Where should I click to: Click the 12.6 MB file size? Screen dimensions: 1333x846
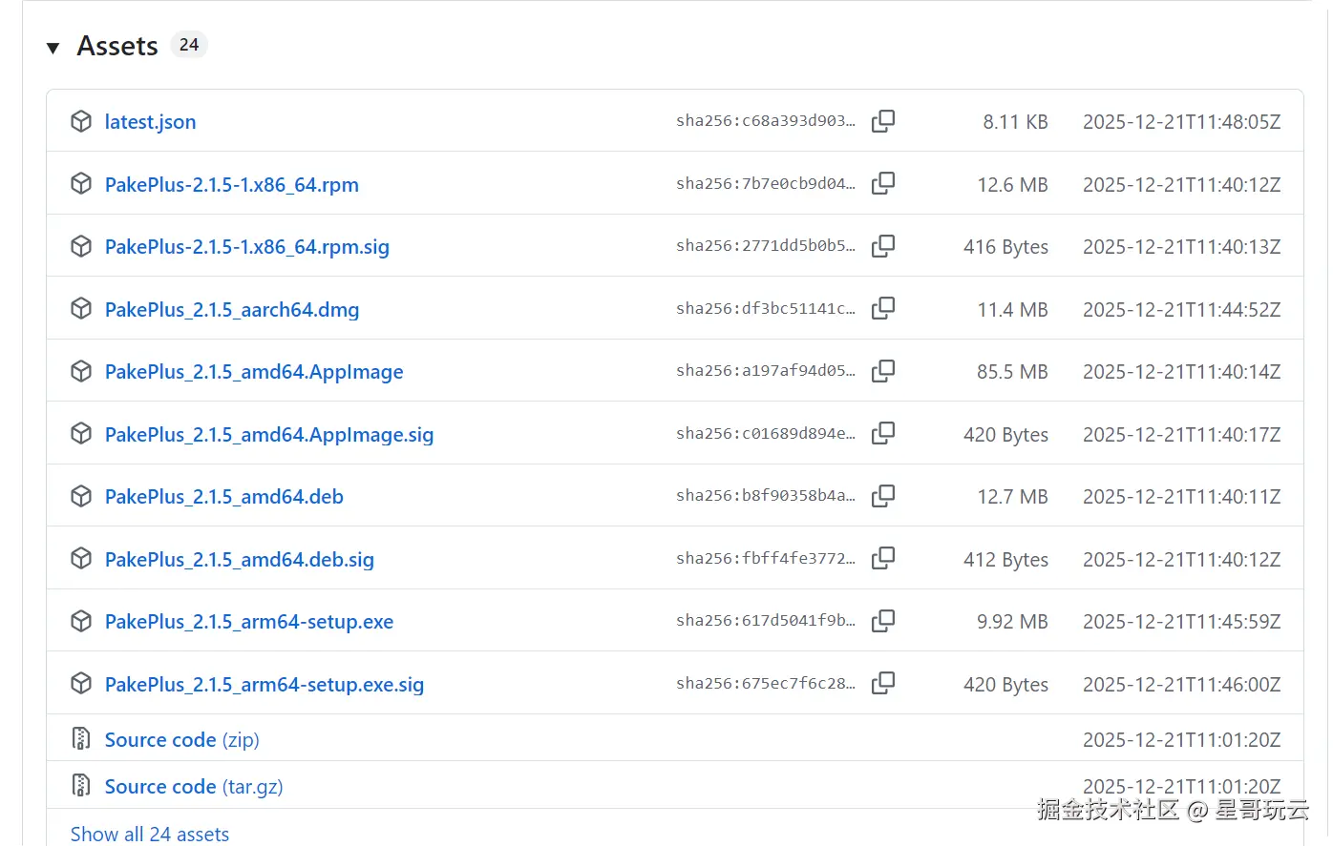click(x=1012, y=185)
